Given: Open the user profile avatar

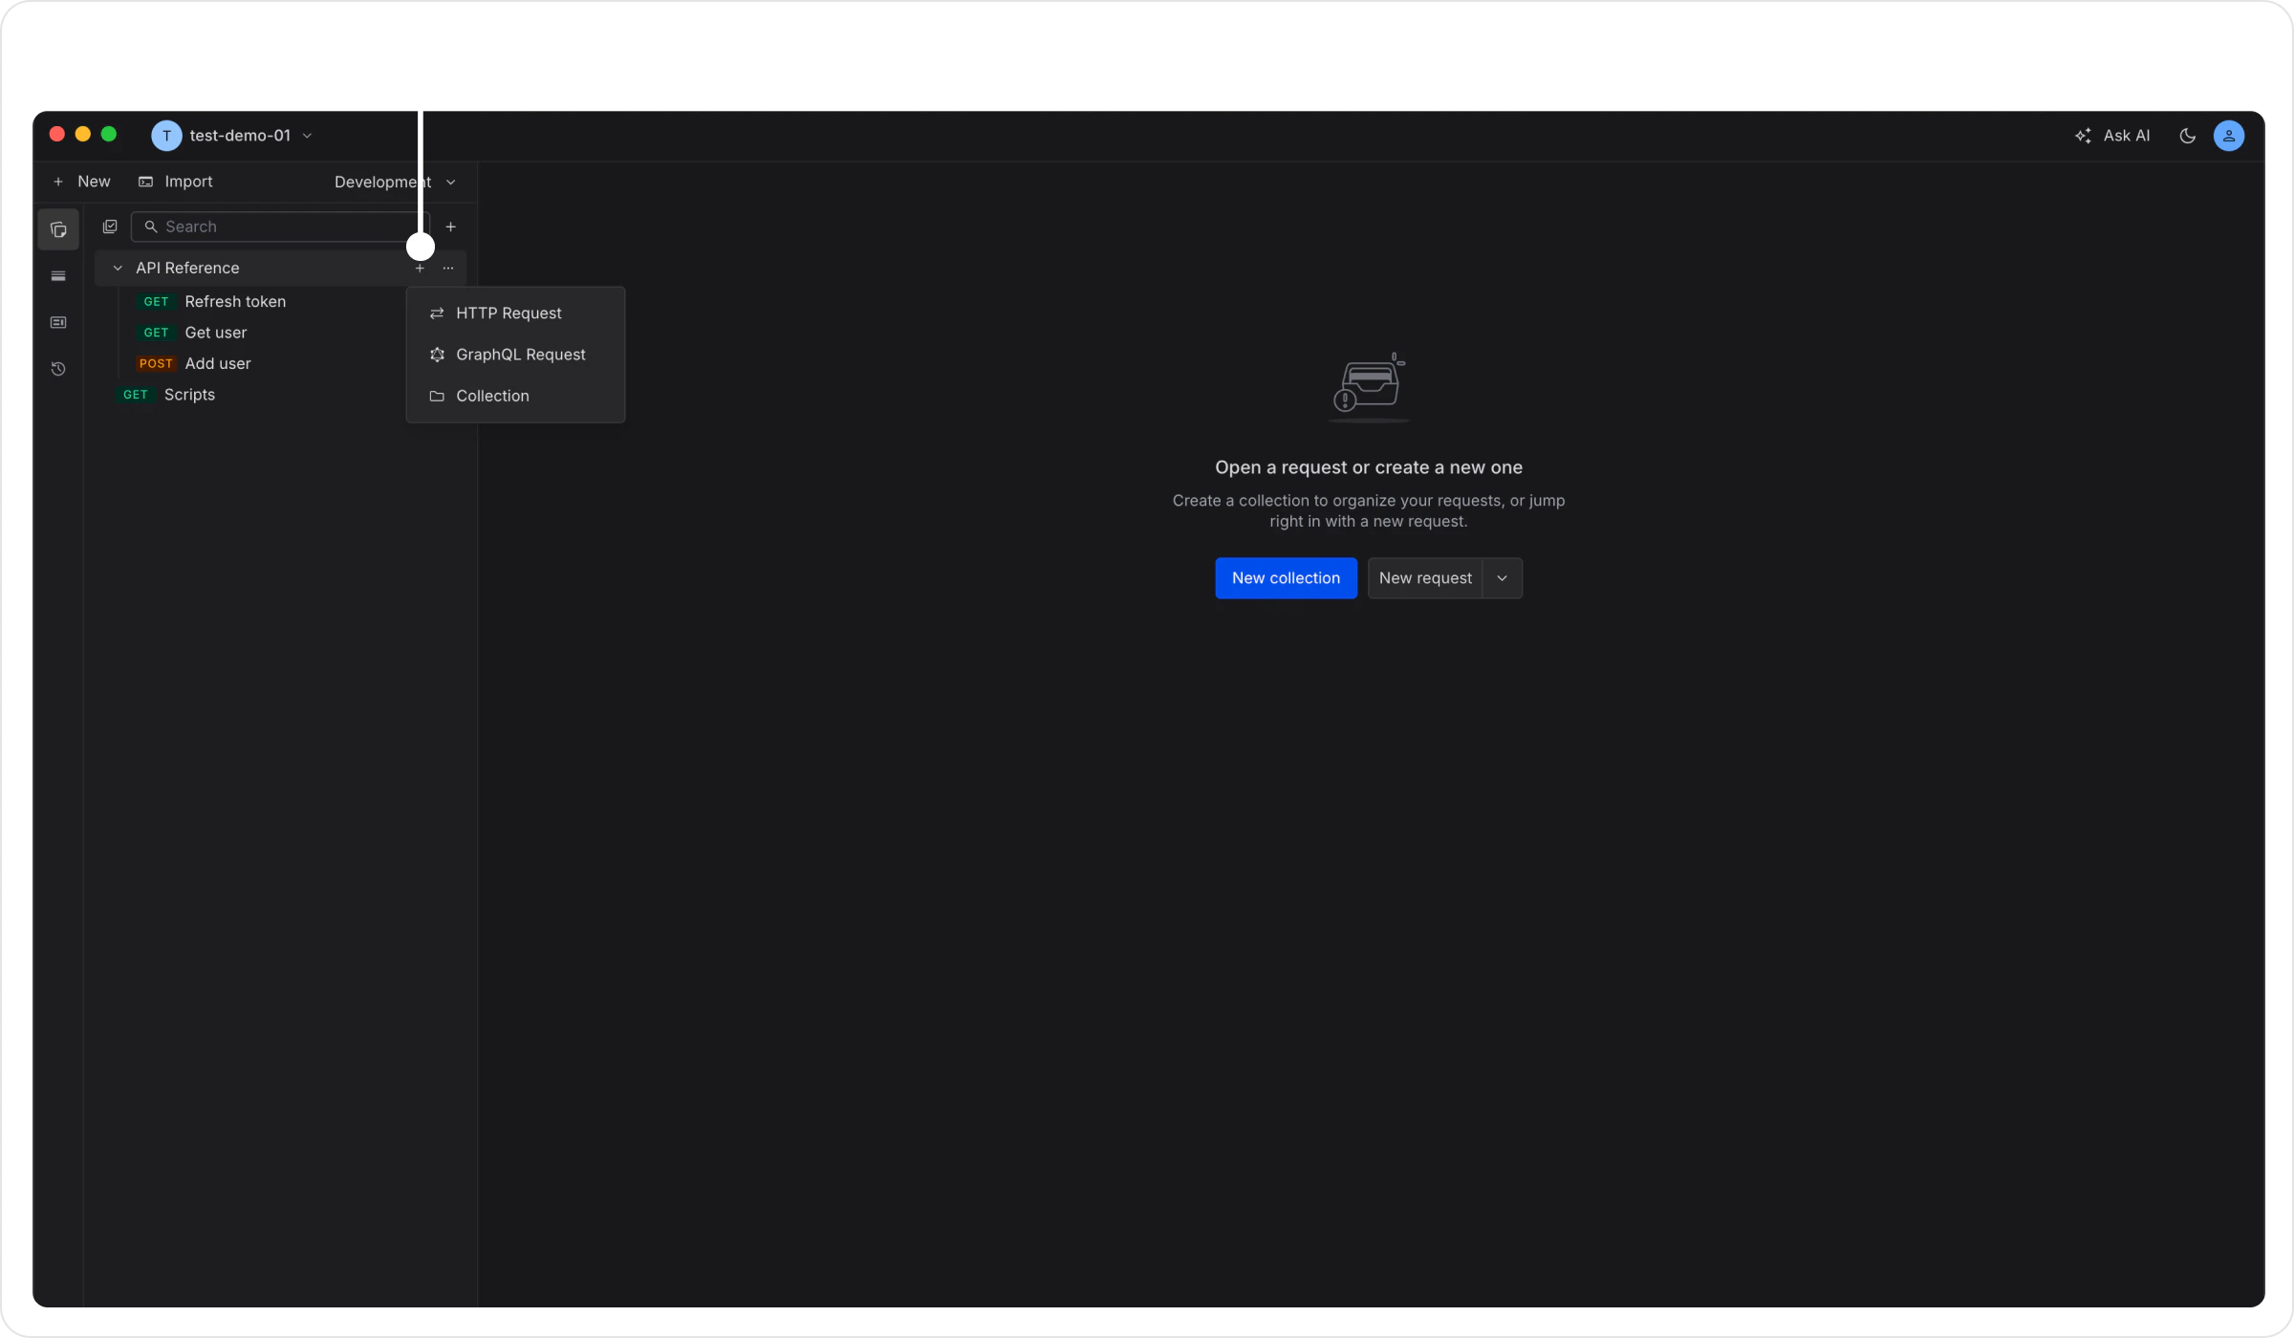Looking at the screenshot, I should click(2228, 136).
